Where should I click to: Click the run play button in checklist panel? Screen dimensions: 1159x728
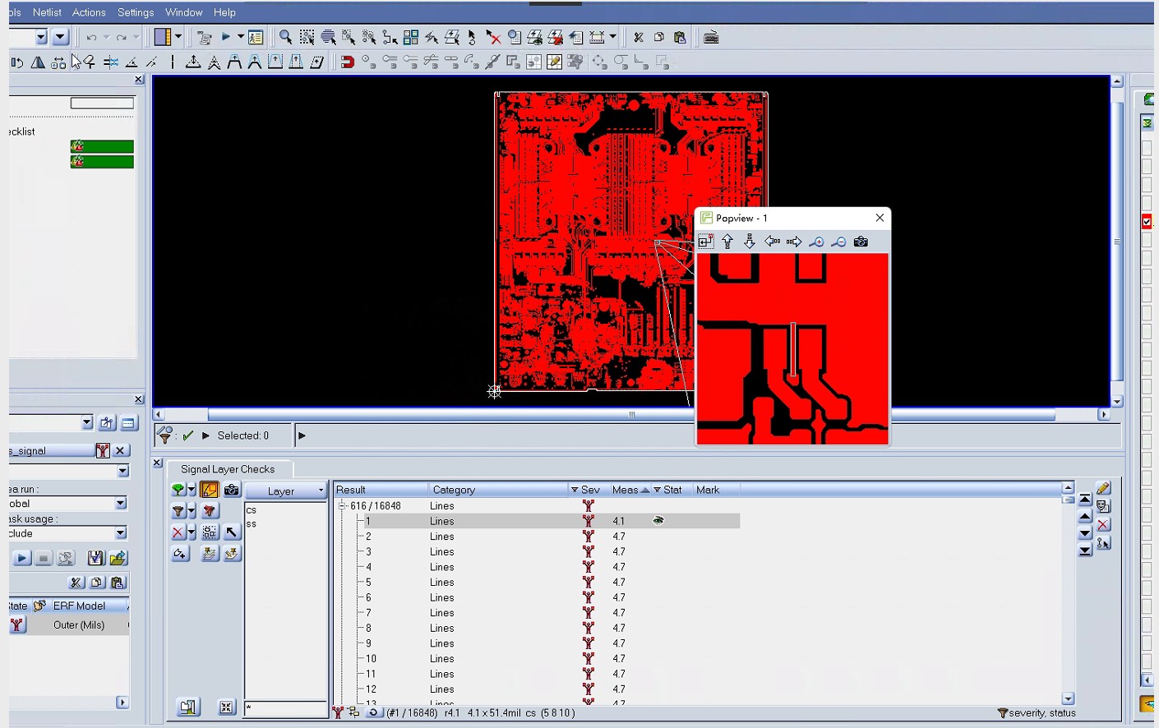click(22, 559)
